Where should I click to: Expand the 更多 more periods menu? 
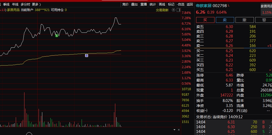click(x=36, y=4)
